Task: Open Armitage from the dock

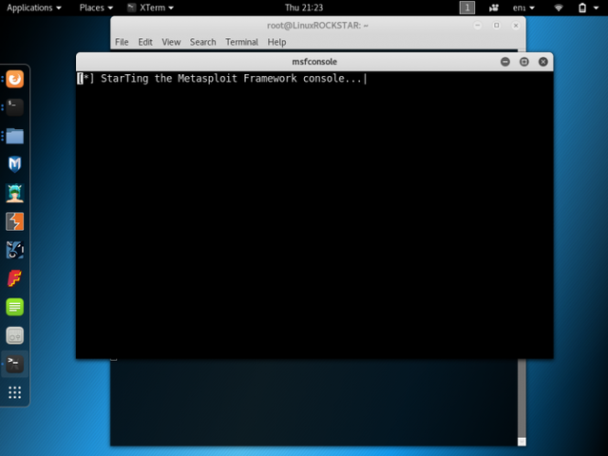Action: (x=15, y=193)
